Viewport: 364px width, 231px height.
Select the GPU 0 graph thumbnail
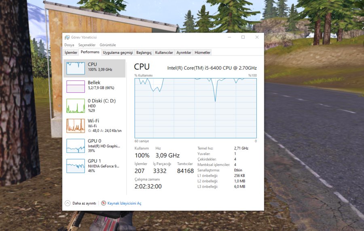point(76,146)
